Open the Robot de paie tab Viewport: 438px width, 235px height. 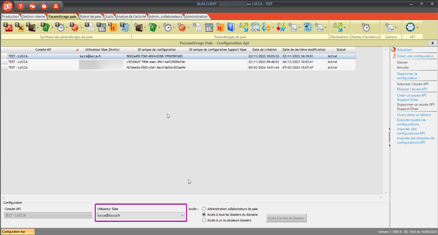[x=90, y=16]
